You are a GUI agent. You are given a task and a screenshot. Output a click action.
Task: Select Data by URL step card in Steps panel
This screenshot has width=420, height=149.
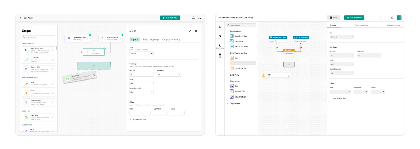[39, 69]
